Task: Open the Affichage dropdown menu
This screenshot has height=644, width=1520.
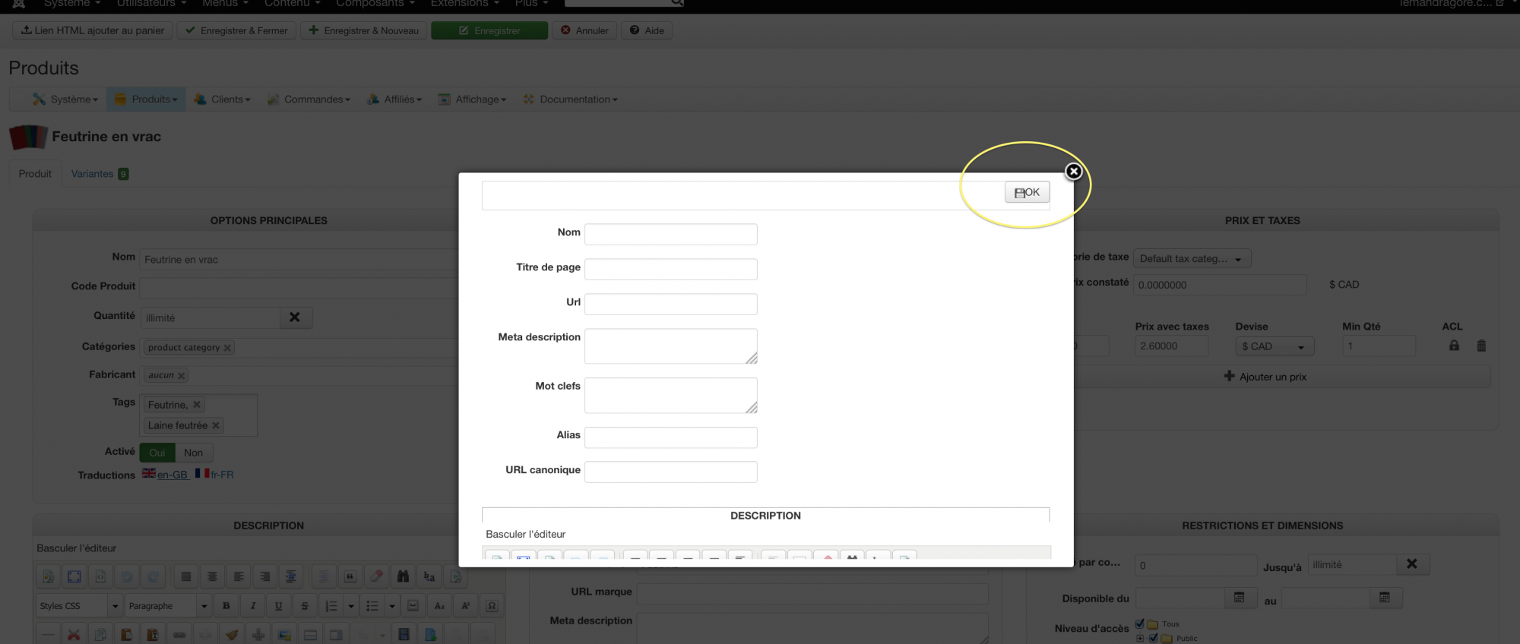Action: coord(472,99)
